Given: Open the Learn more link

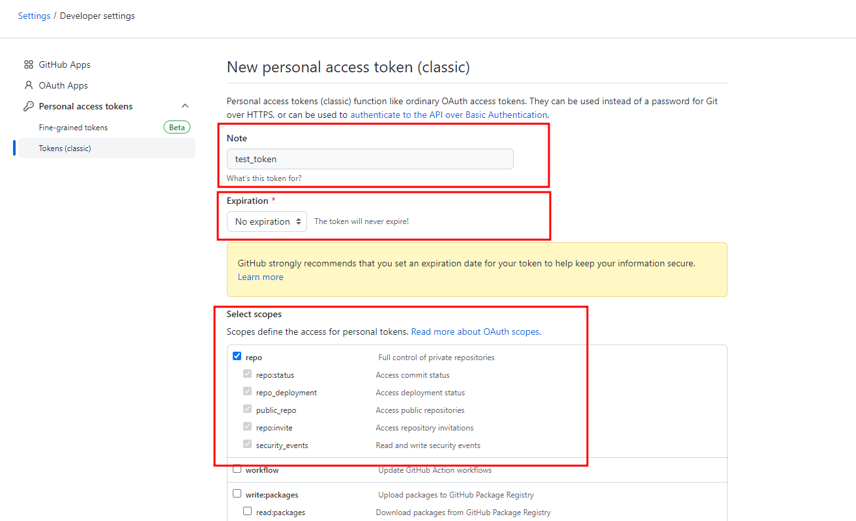Looking at the screenshot, I should tap(260, 277).
